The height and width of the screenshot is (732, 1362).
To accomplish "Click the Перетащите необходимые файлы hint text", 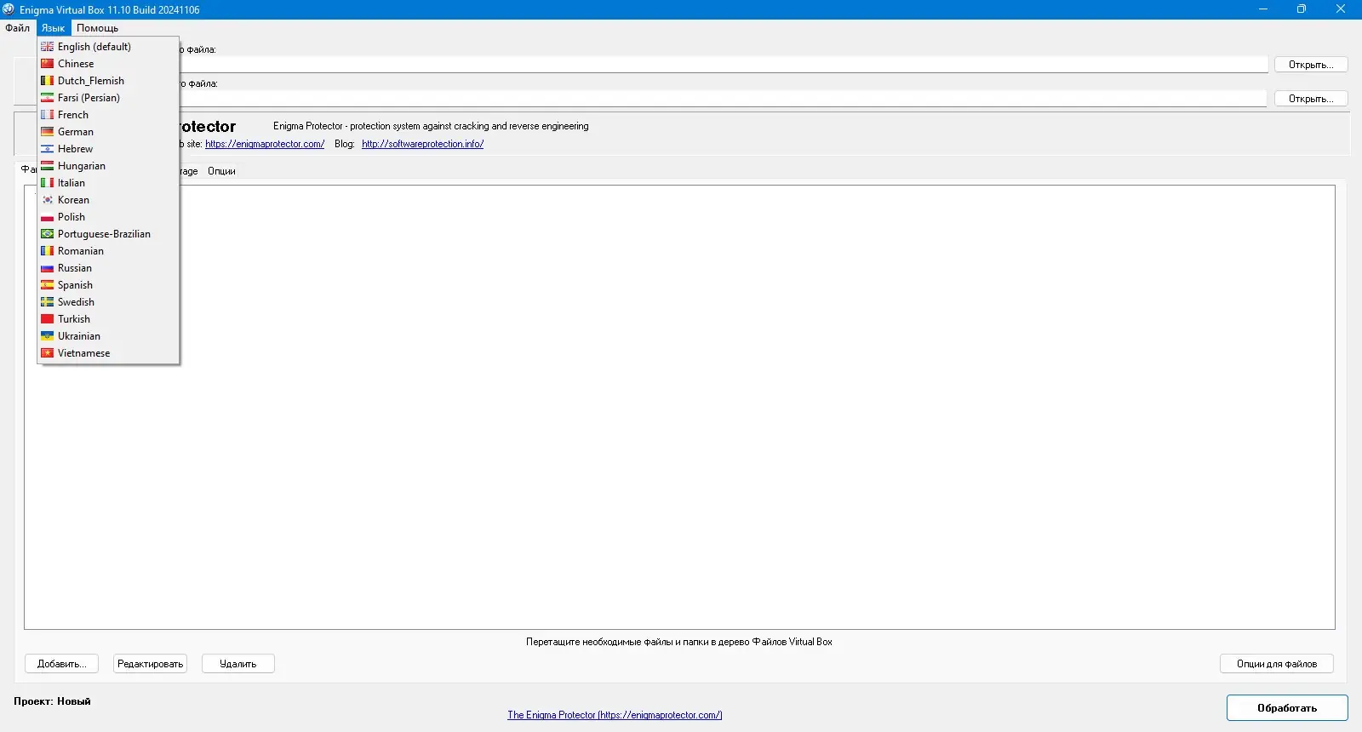I will 679,642.
